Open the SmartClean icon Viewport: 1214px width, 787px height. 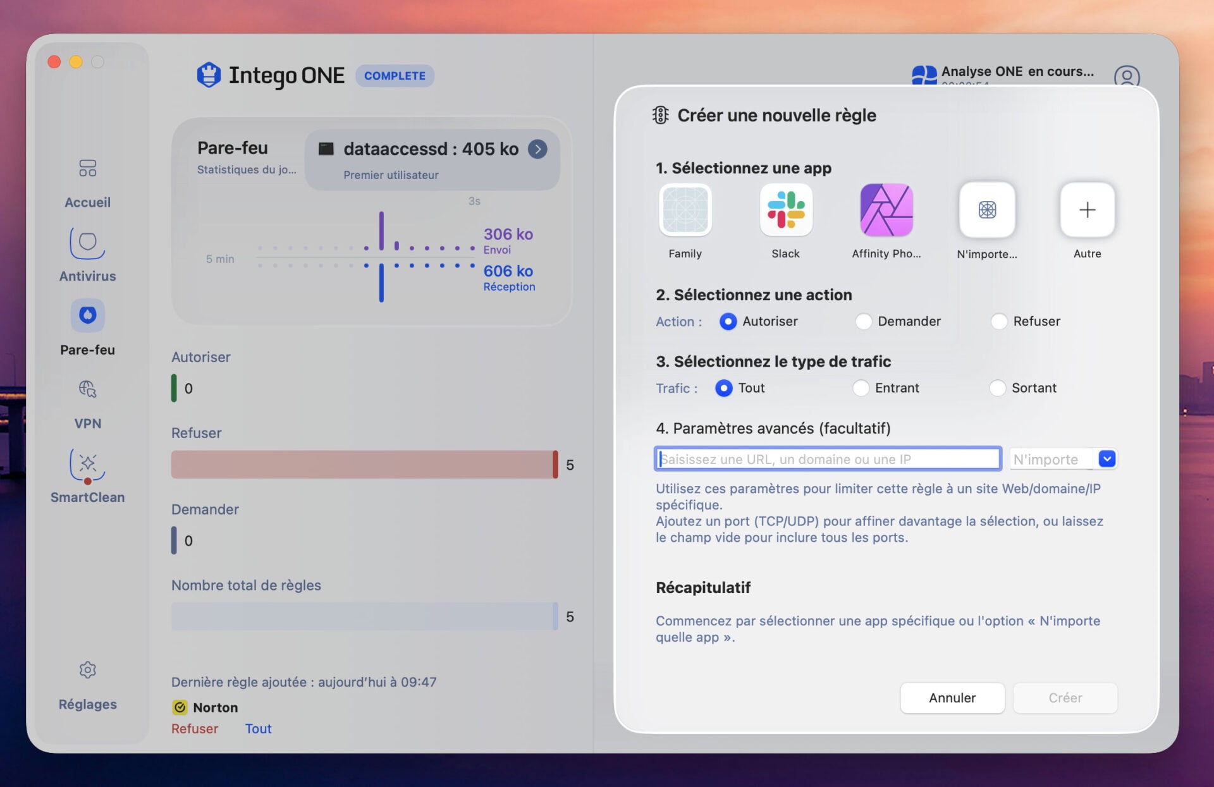pyautogui.click(x=87, y=466)
